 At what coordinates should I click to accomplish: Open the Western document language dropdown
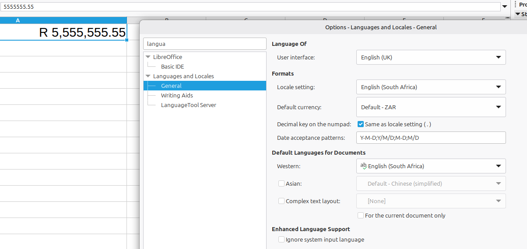[431, 166]
